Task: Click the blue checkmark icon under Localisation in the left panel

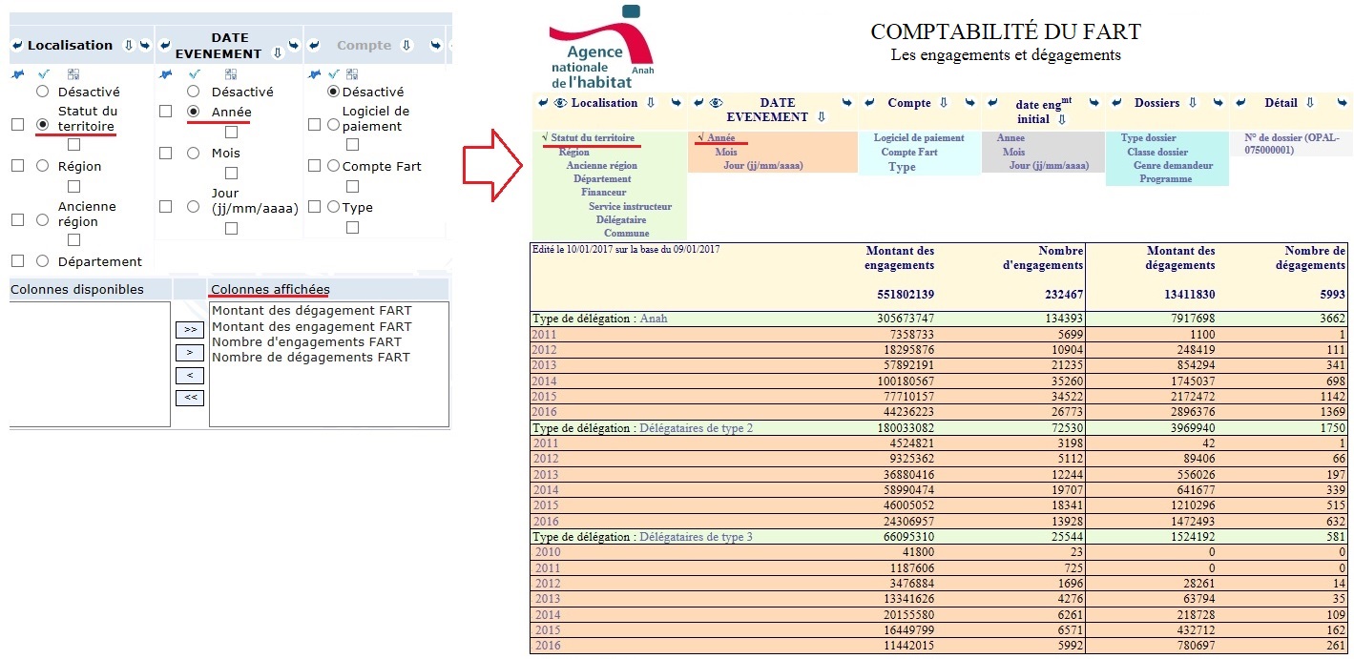Action: pyautogui.click(x=43, y=73)
